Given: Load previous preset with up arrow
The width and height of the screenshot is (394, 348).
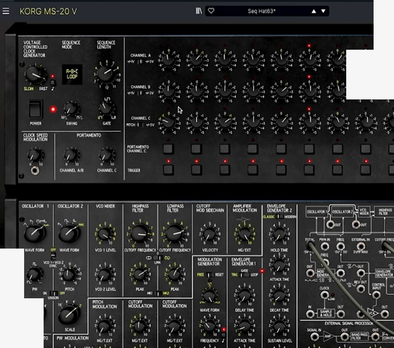Looking at the screenshot, I should 314,11.
